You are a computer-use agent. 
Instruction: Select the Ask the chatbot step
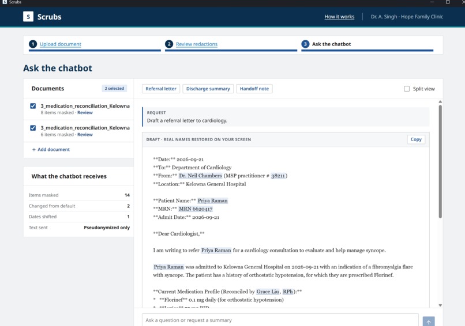pyautogui.click(x=331, y=44)
